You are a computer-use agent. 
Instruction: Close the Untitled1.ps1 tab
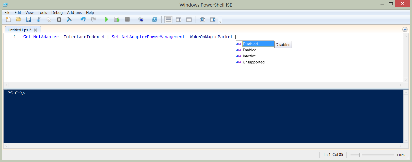[36, 30]
